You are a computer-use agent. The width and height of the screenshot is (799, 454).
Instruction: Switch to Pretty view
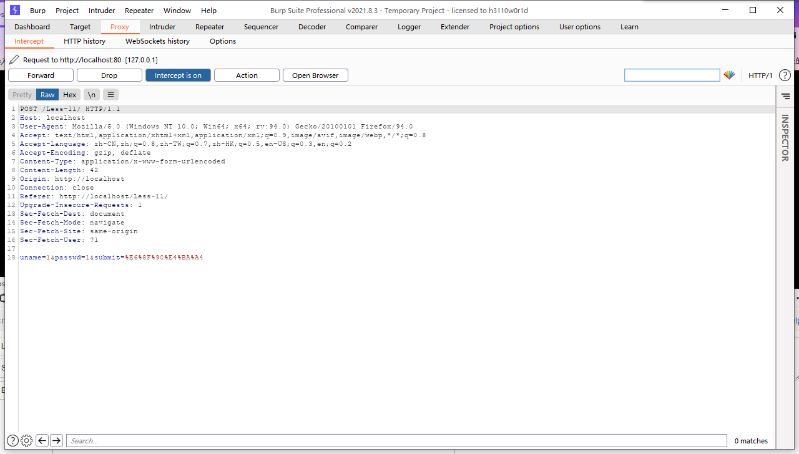point(22,95)
